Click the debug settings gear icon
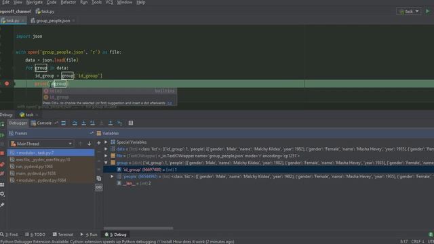The image size is (434, 244). tap(2, 195)
